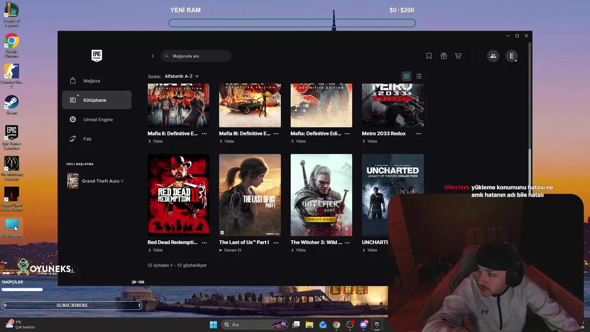The width and height of the screenshot is (590, 332).
Task: Select The Witcher 3 Wild Hunt cover
Action: point(321,195)
